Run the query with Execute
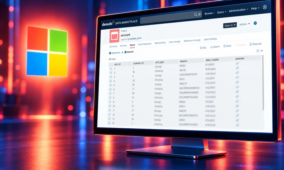This screenshot has width=284, height=170. (255, 44)
